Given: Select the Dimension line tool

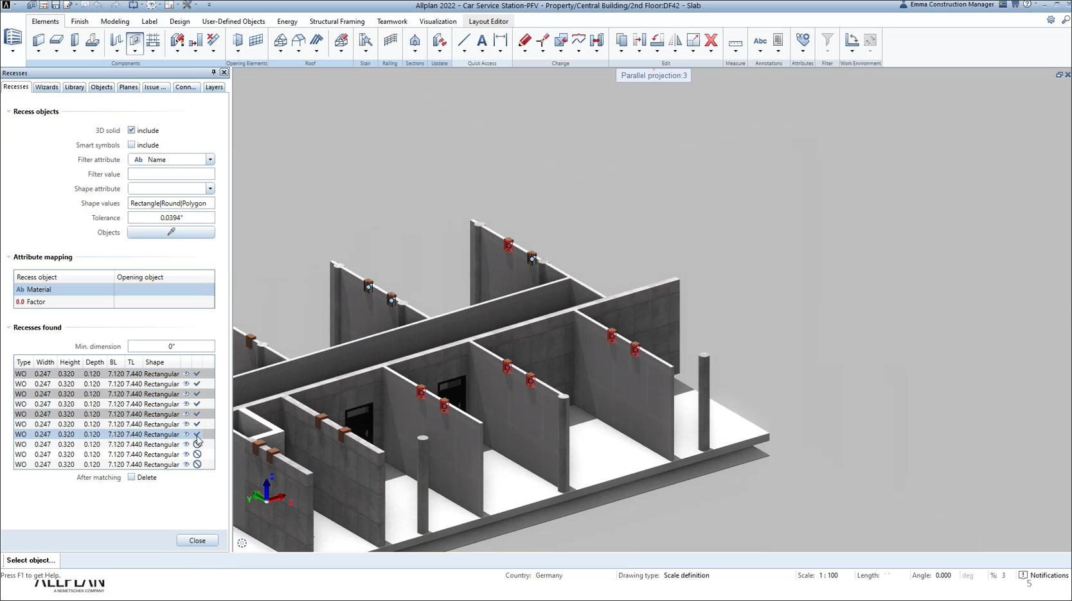Looking at the screenshot, I should [x=500, y=40].
